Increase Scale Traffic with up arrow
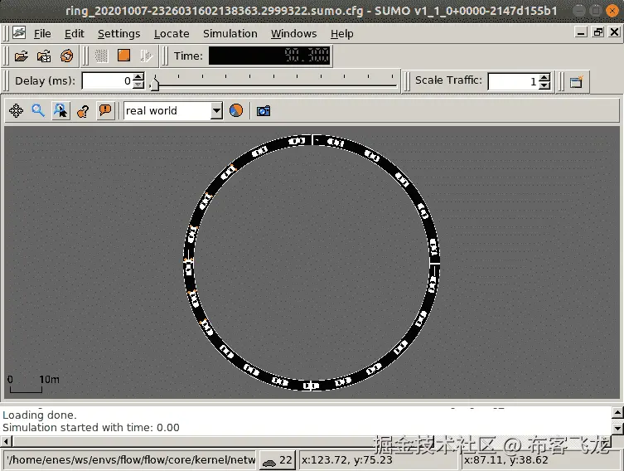 [544, 77]
